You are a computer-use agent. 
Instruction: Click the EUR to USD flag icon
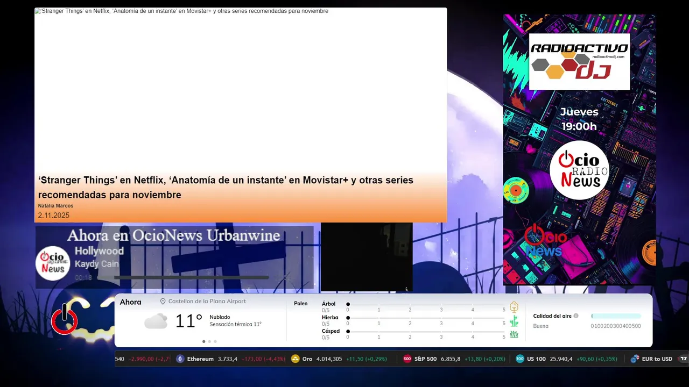click(635, 359)
